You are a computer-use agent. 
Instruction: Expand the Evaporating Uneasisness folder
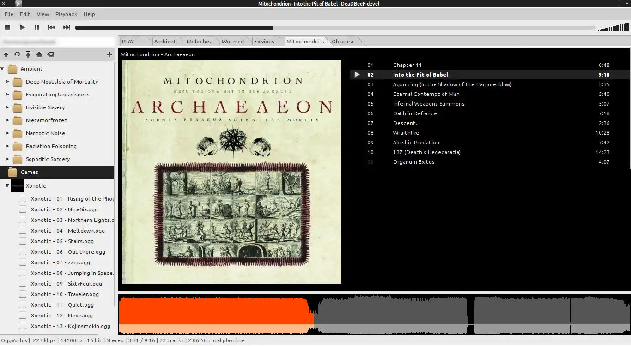click(x=7, y=95)
